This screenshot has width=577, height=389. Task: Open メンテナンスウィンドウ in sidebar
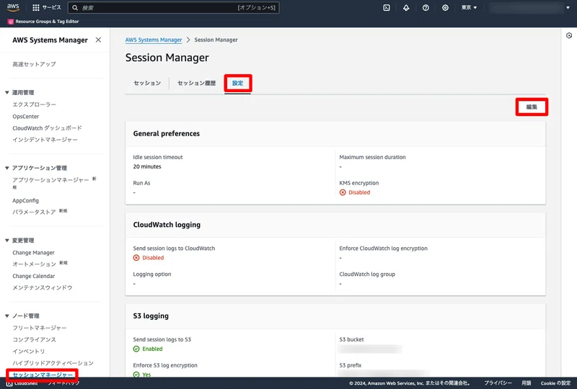click(x=43, y=288)
